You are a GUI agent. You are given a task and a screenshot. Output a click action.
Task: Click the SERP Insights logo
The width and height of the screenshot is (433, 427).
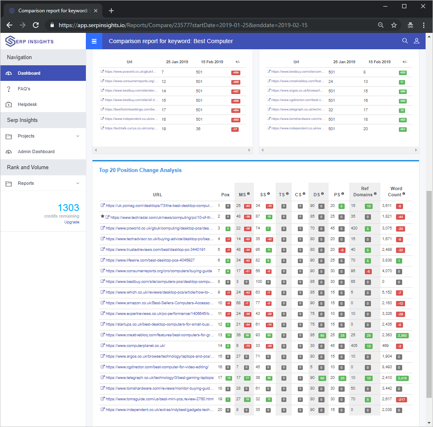point(29,41)
